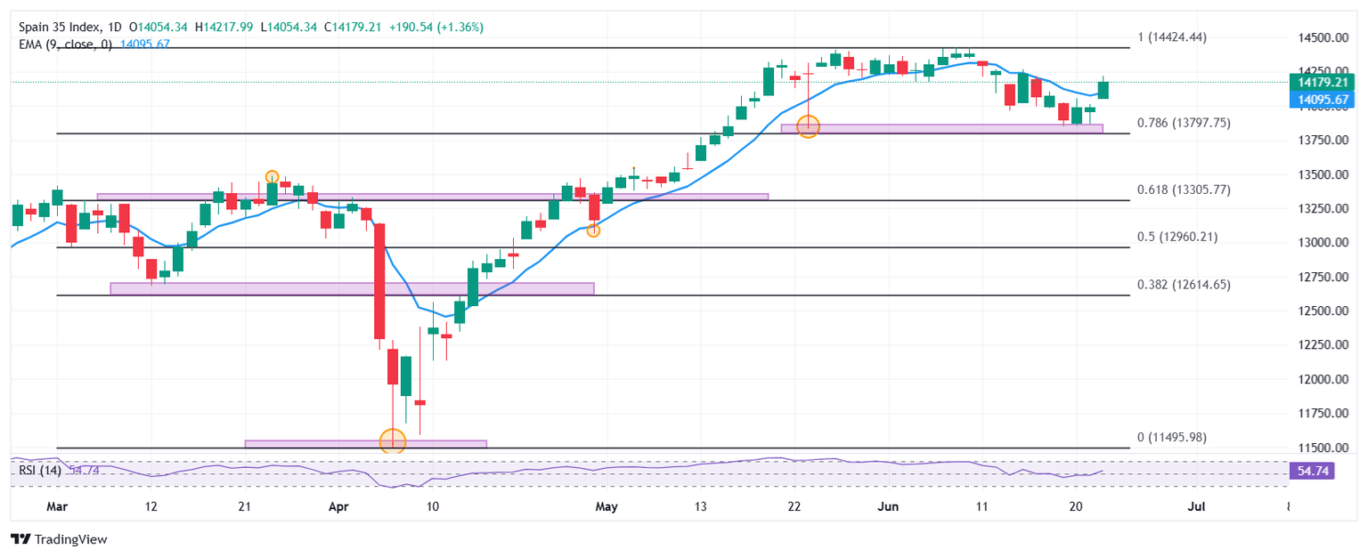Image resolution: width=1368 pixels, height=557 pixels.
Task: Open the EMA (9, close, 0) indicator legend
Action: pyautogui.click(x=66, y=44)
